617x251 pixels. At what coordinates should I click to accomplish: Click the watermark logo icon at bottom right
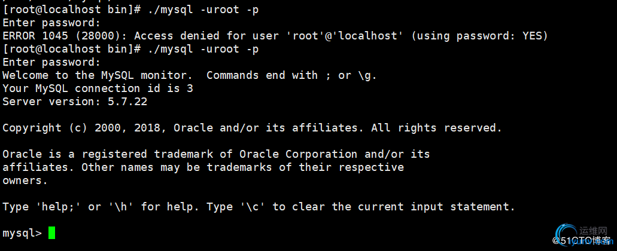567,232
